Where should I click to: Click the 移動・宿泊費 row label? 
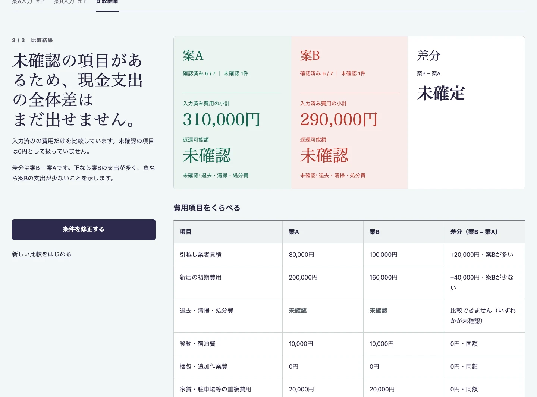pos(198,344)
